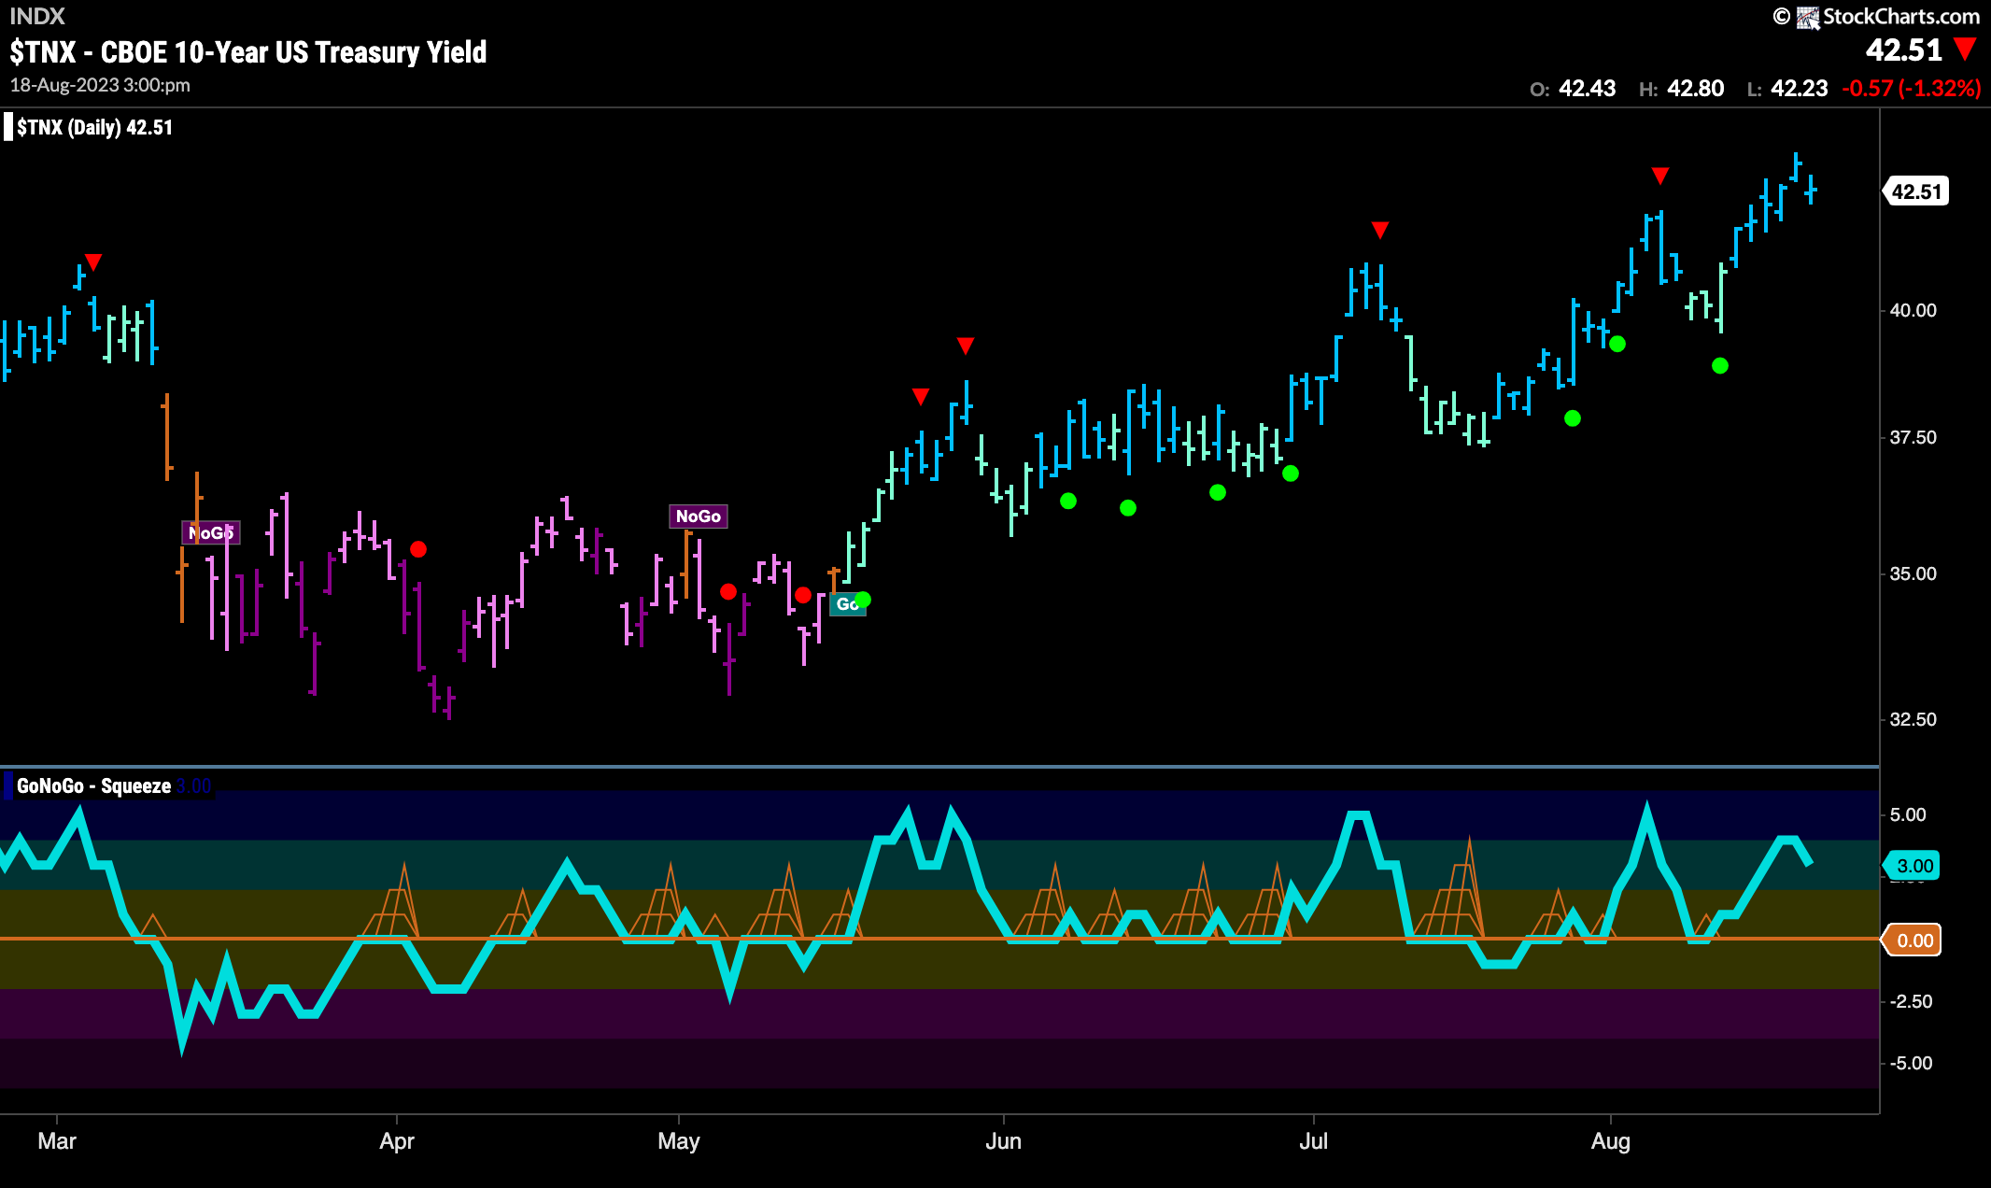Screen dimensions: 1991x1188
Task: Click the Open value 42.43
Action: (x=1587, y=89)
